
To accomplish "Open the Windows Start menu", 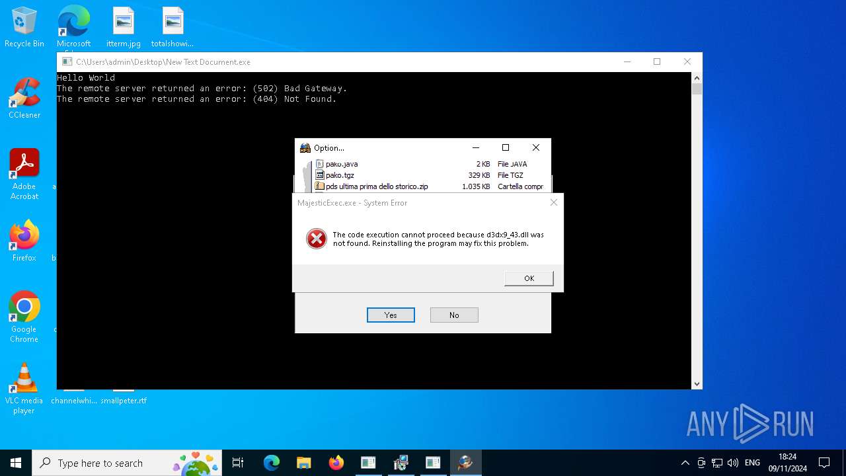I will click(16, 463).
